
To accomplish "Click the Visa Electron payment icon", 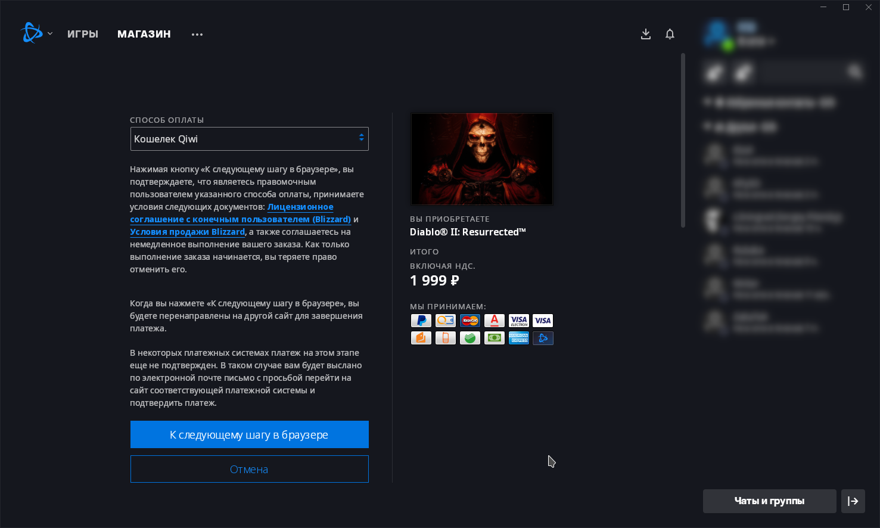I will click(x=519, y=321).
